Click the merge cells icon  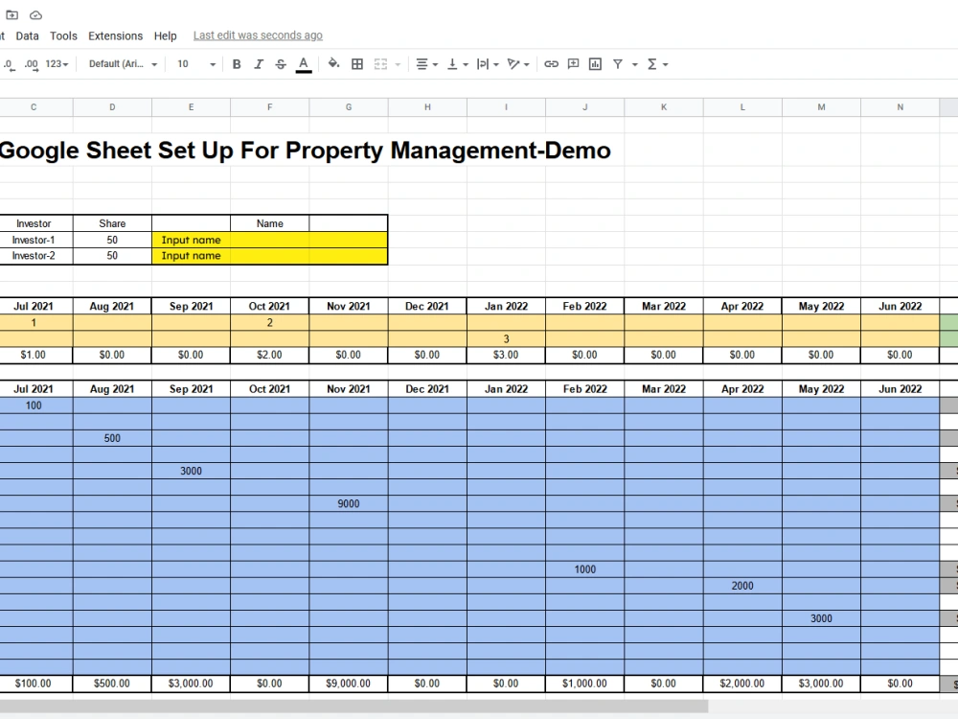pyautogui.click(x=380, y=64)
